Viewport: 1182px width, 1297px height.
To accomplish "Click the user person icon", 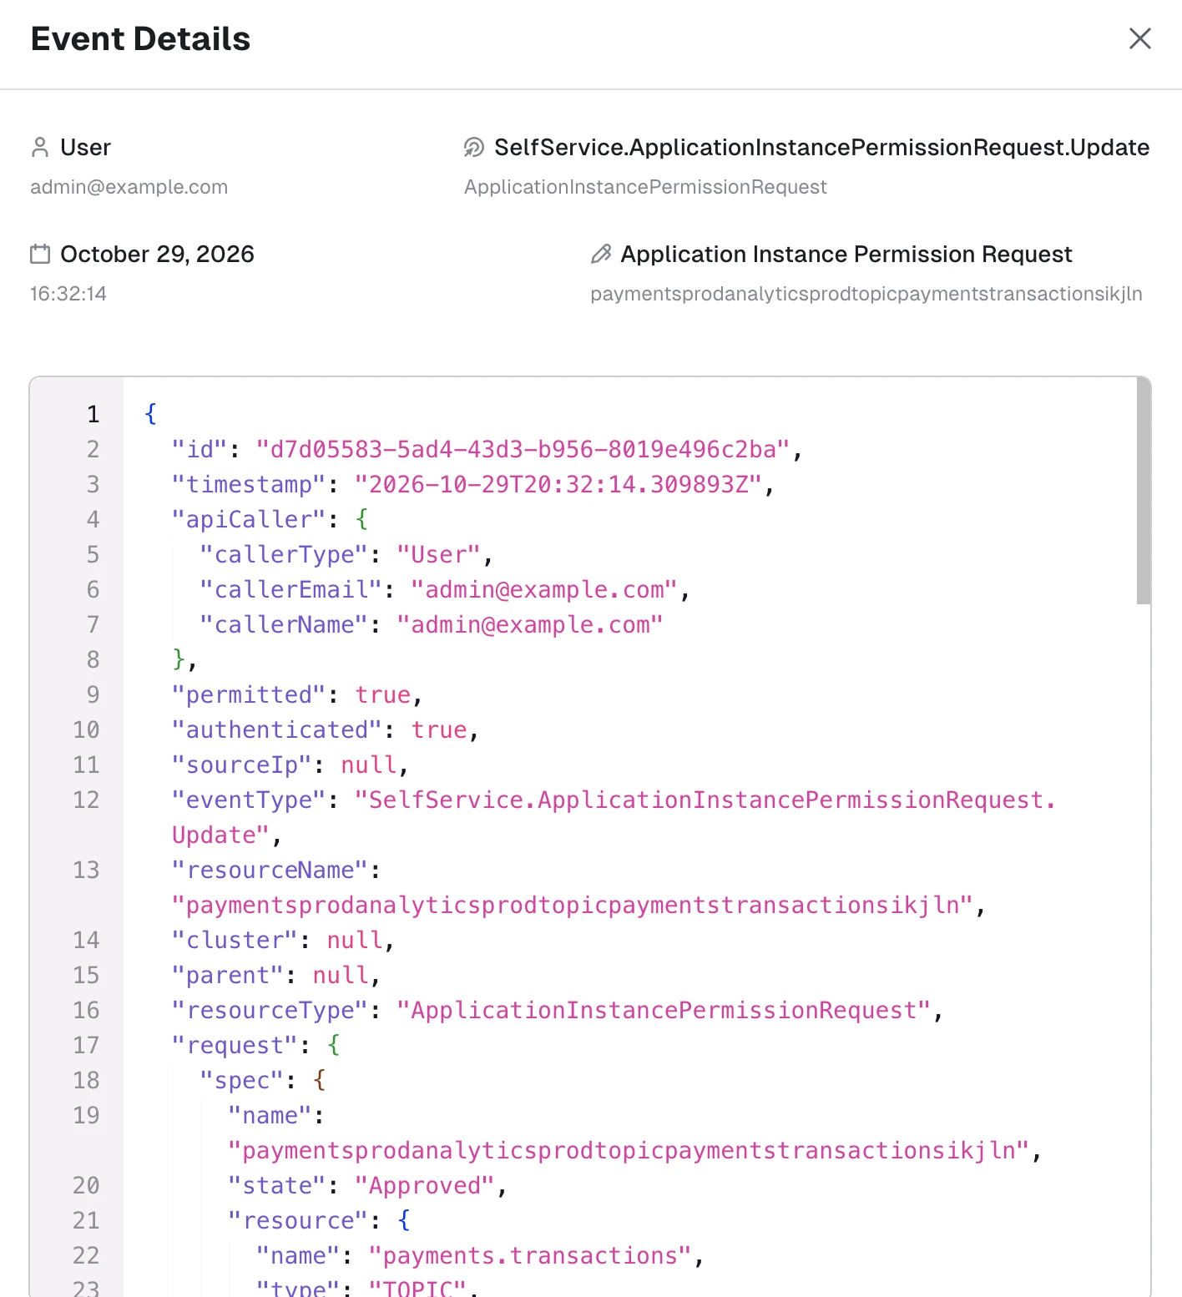I will coord(39,148).
